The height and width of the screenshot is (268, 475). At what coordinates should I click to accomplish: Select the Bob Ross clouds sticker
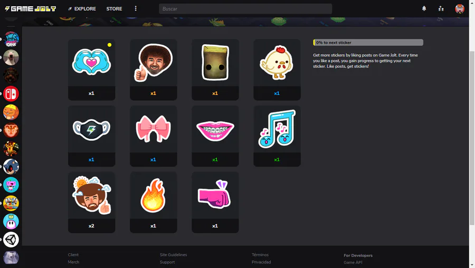(91, 195)
